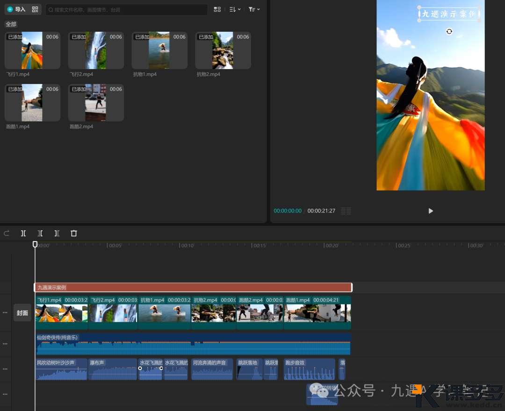The width and height of the screenshot is (505, 411).
Task: Play the preview video
Action: coord(431,211)
